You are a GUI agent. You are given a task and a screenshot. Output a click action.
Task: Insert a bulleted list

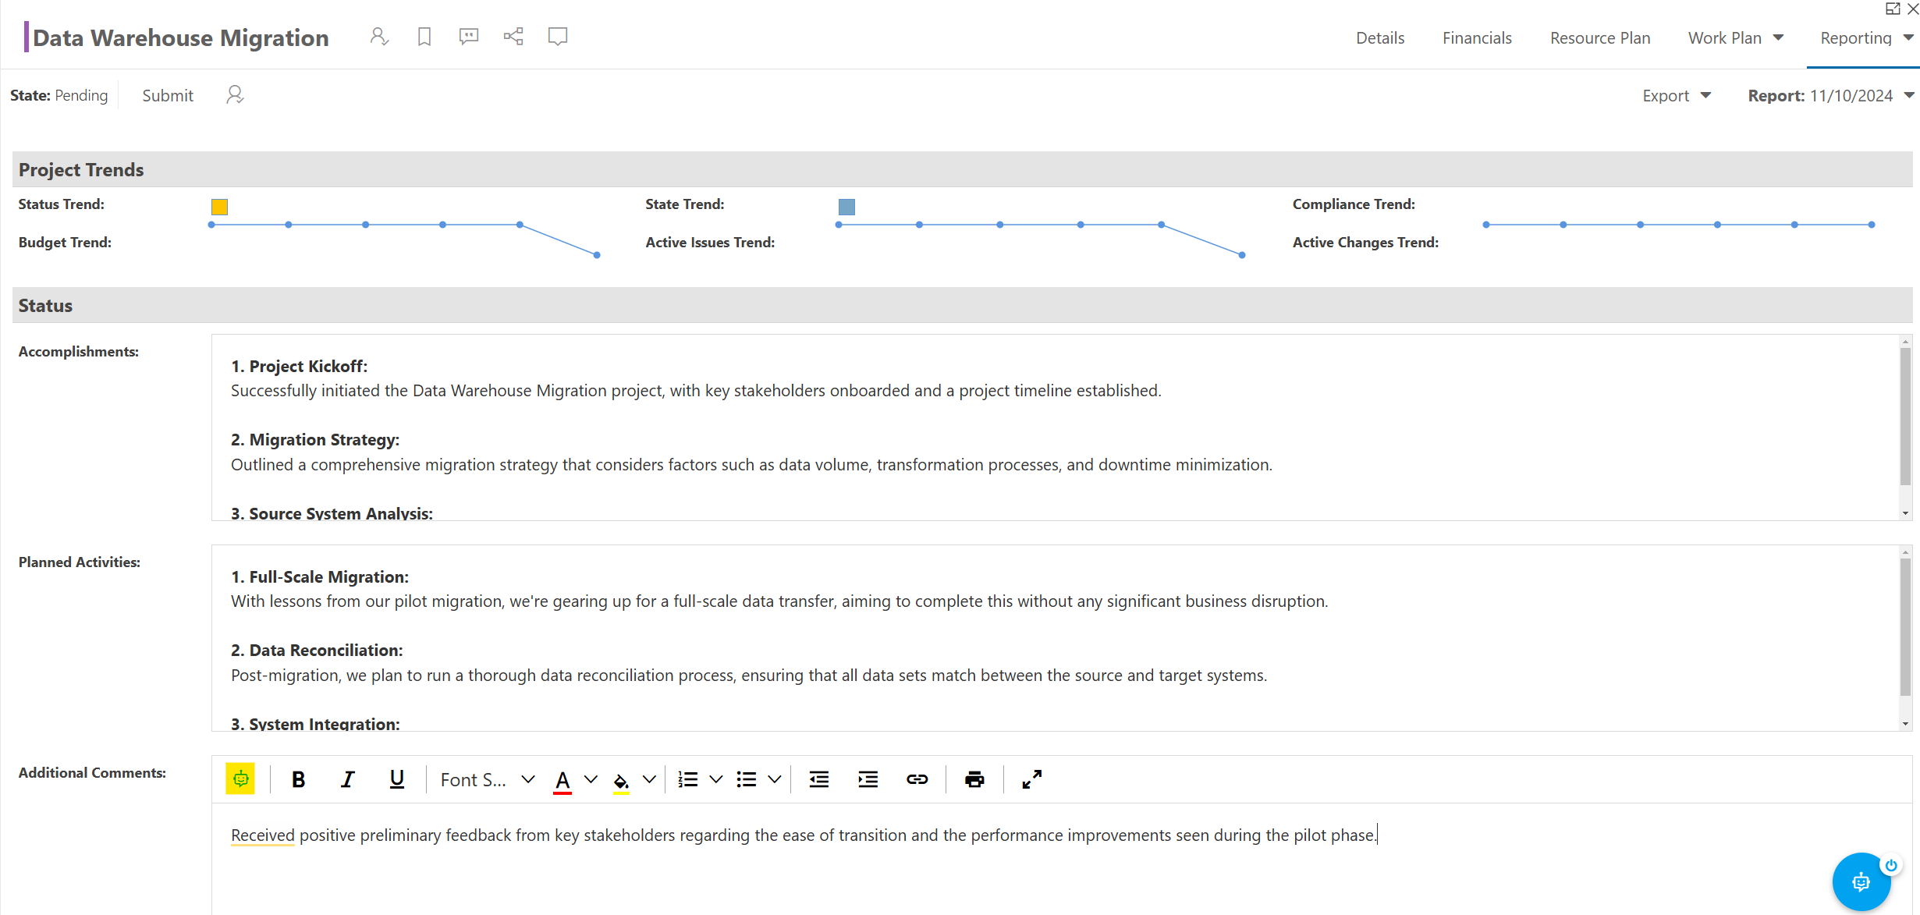tap(747, 779)
